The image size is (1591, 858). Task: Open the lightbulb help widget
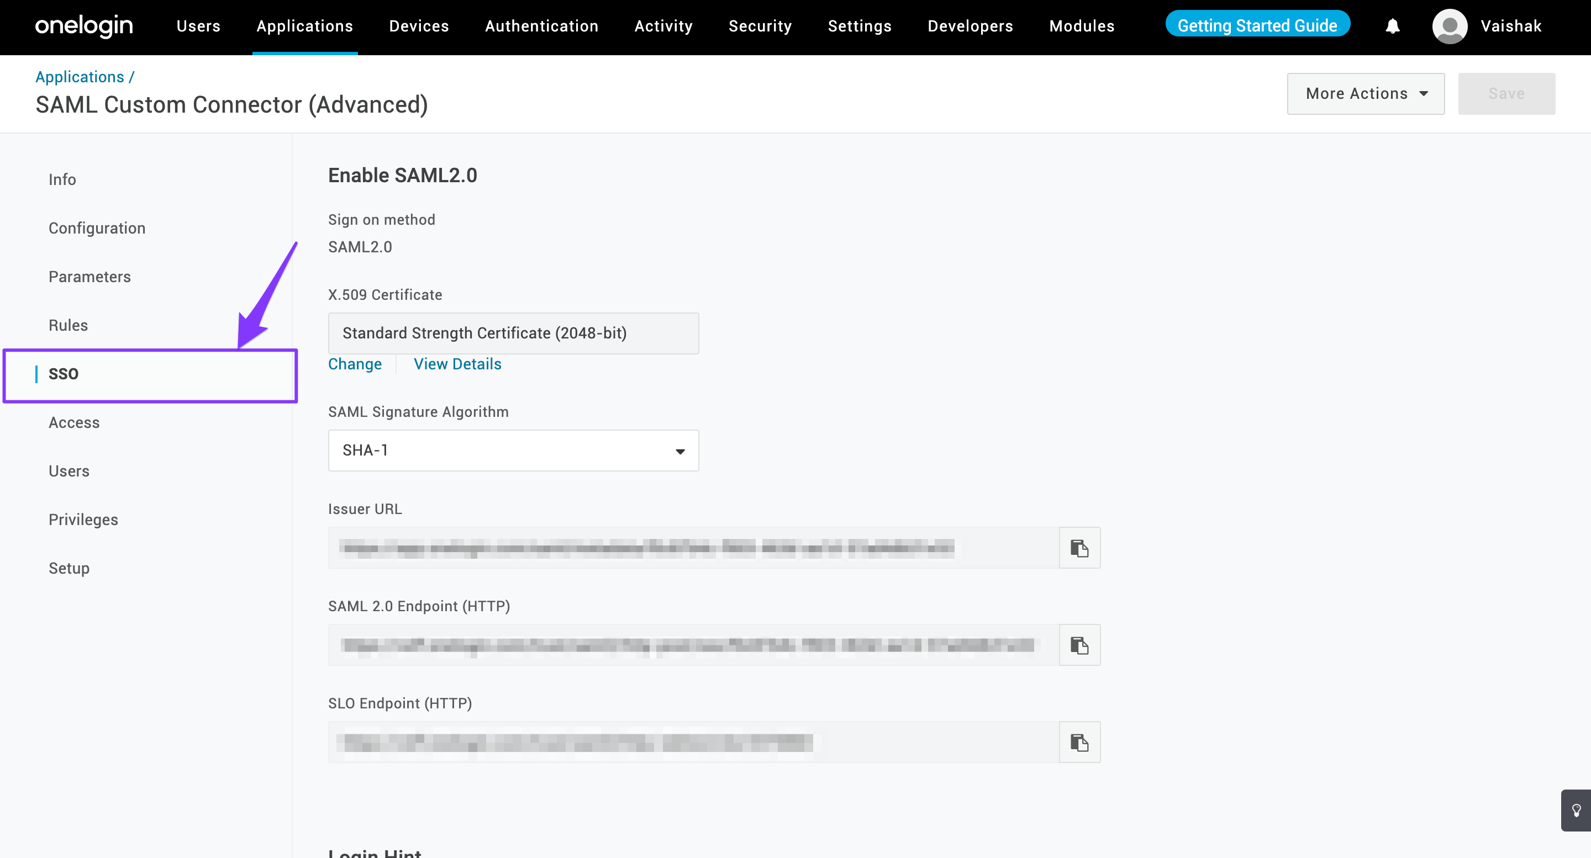(1576, 810)
